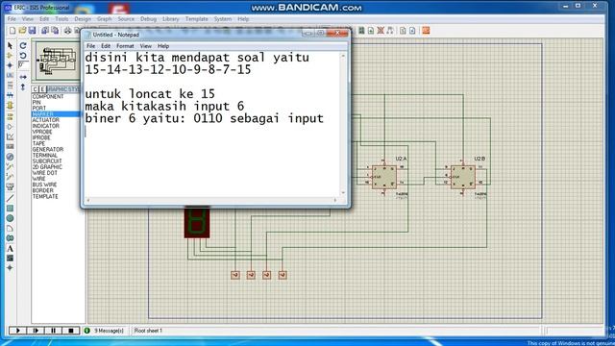Click the seven-segment display in schematic

pyautogui.click(x=197, y=223)
